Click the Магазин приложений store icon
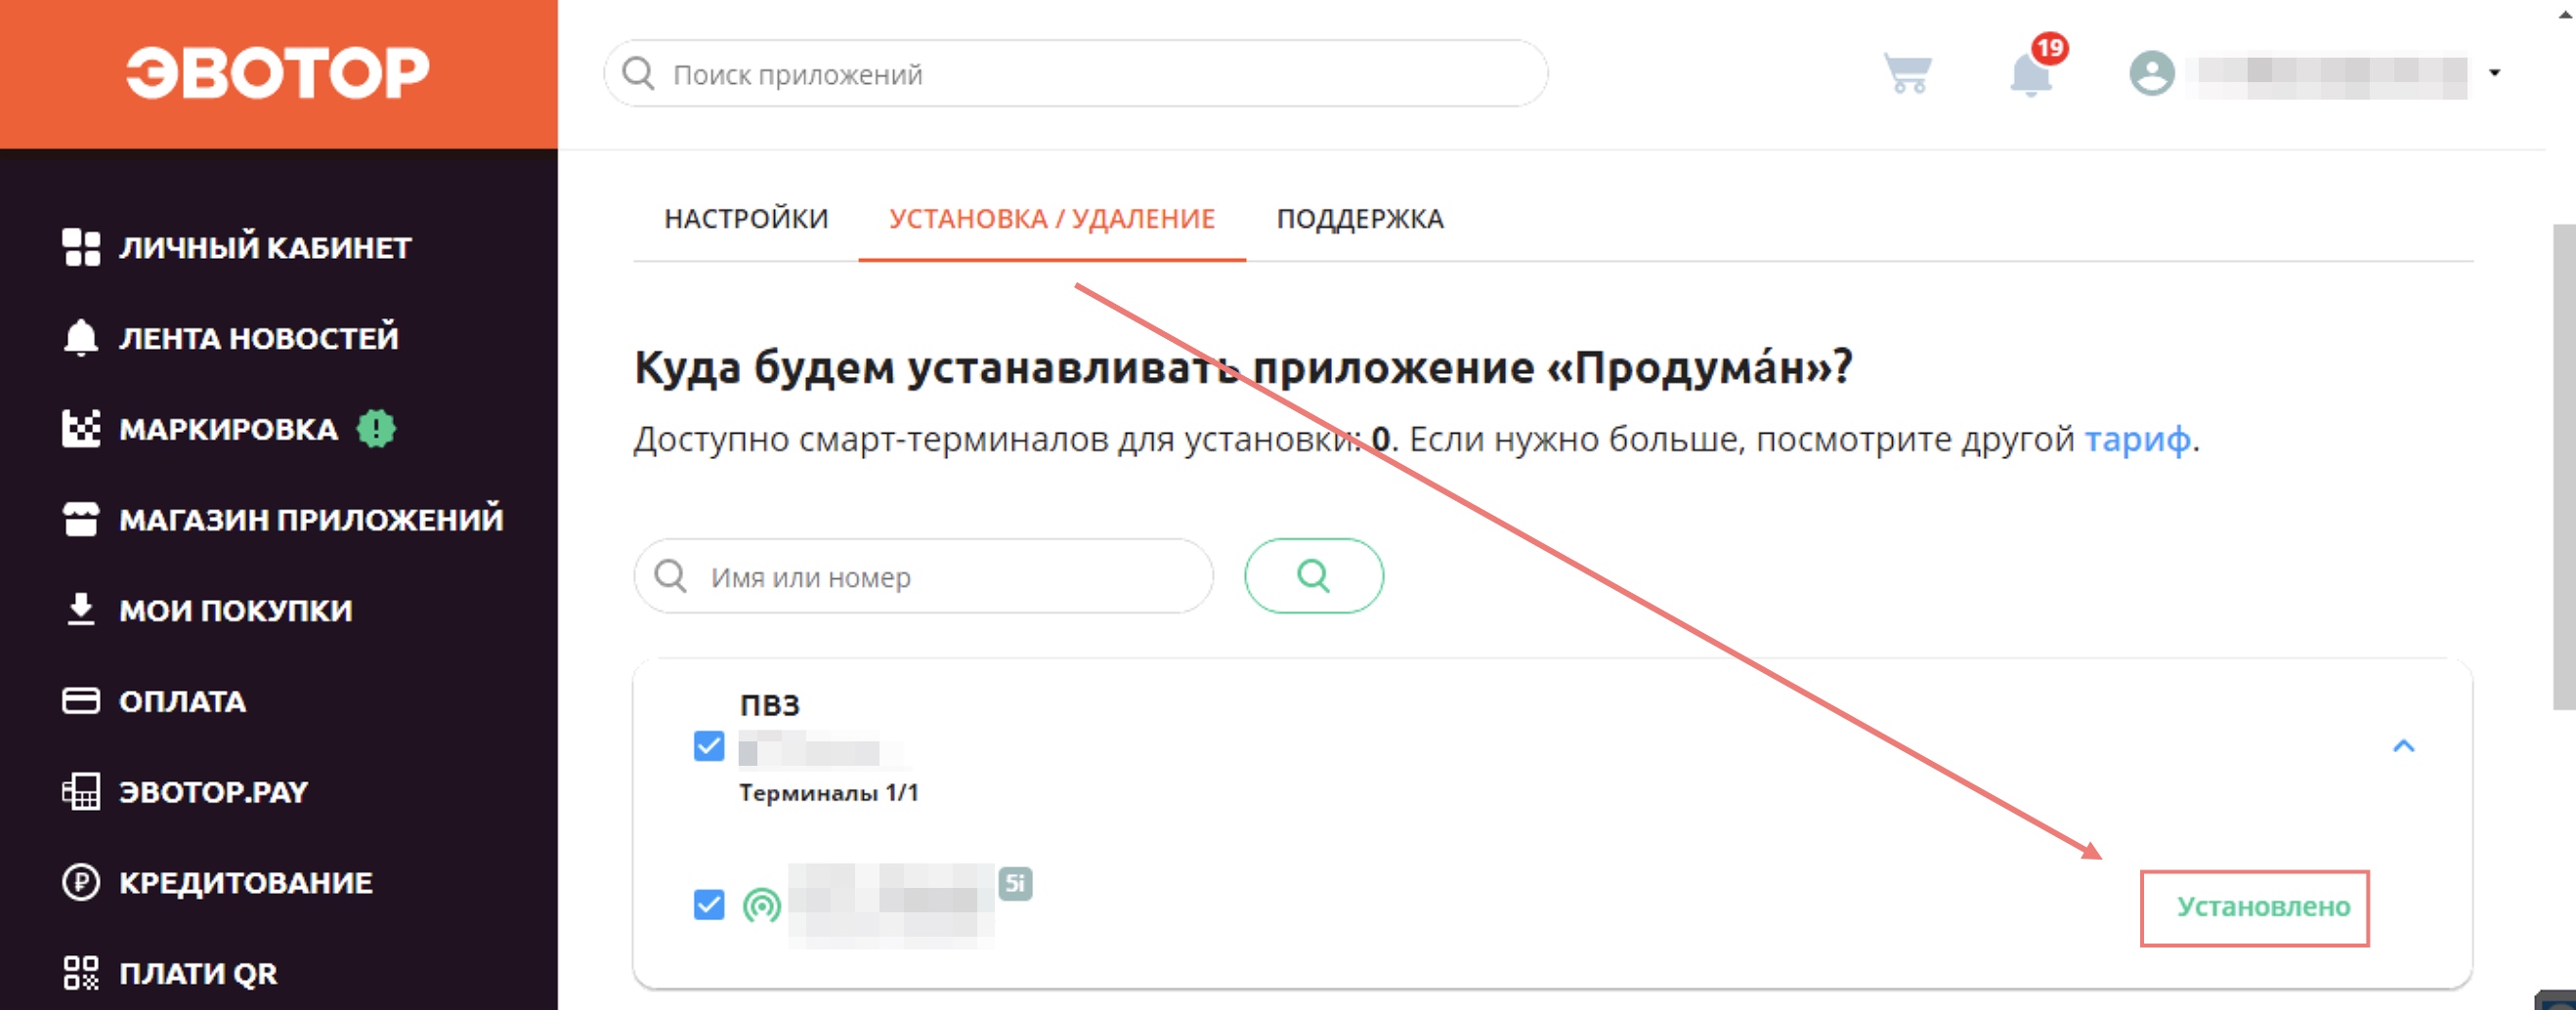Screen dimensions: 2576x1010 81,519
